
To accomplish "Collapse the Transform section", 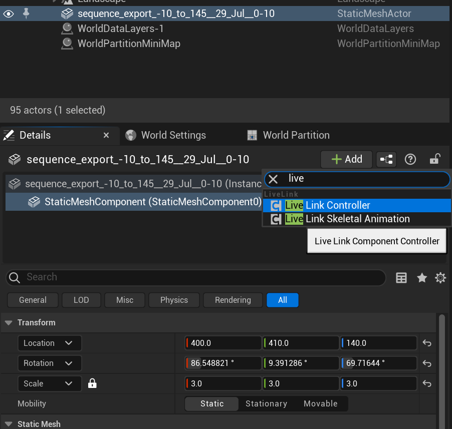I will pos(9,323).
